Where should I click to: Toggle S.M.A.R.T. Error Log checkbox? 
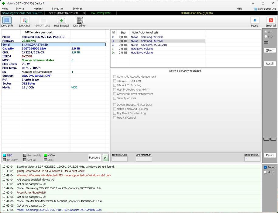(115, 85)
